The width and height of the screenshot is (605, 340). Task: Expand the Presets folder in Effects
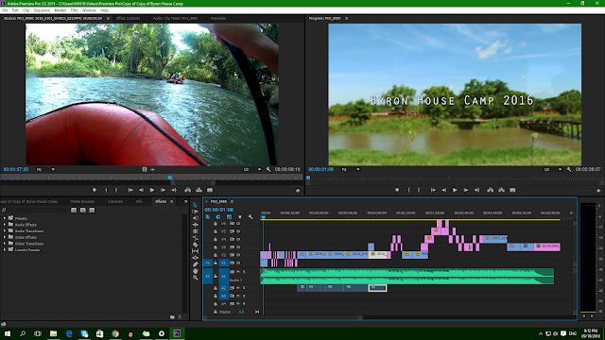[x=5, y=218]
